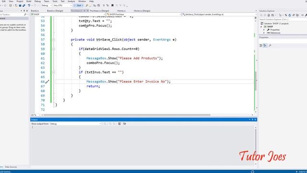Switch to Brand.cs tab
The height and width of the screenshot is (173, 307).
click(35, 11)
